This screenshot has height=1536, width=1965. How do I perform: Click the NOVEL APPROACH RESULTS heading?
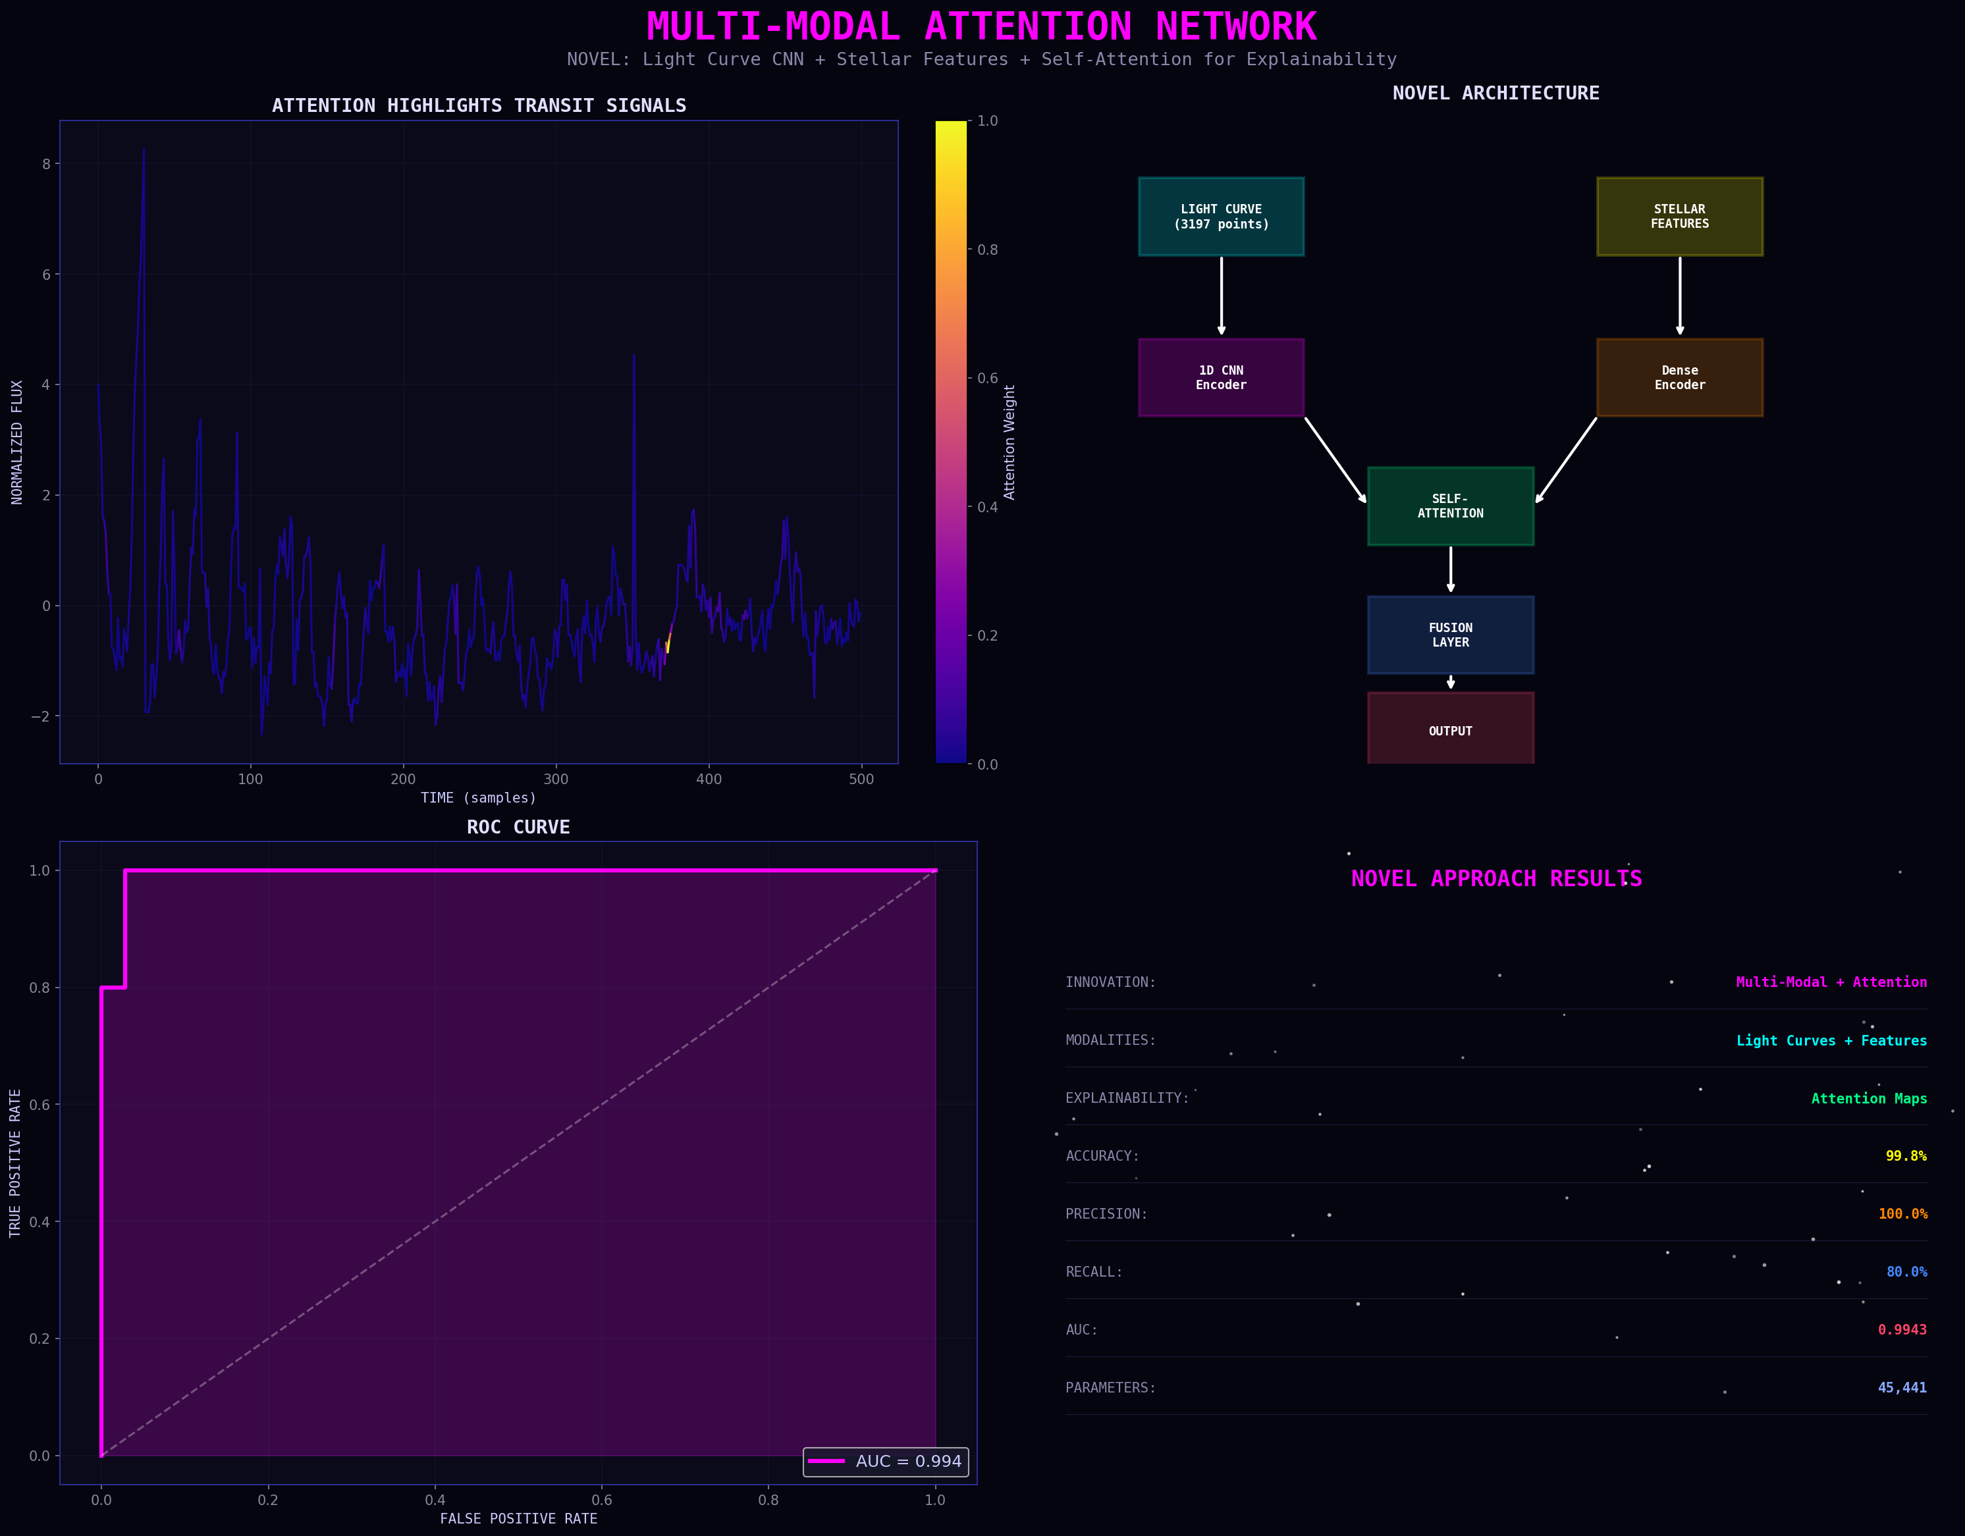pyautogui.click(x=1496, y=879)
